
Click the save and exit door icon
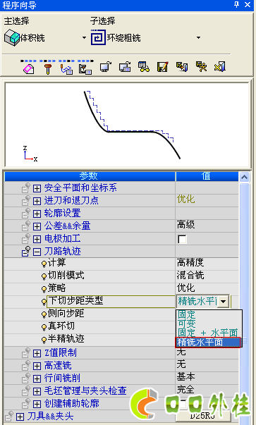[x=182, y=67]
